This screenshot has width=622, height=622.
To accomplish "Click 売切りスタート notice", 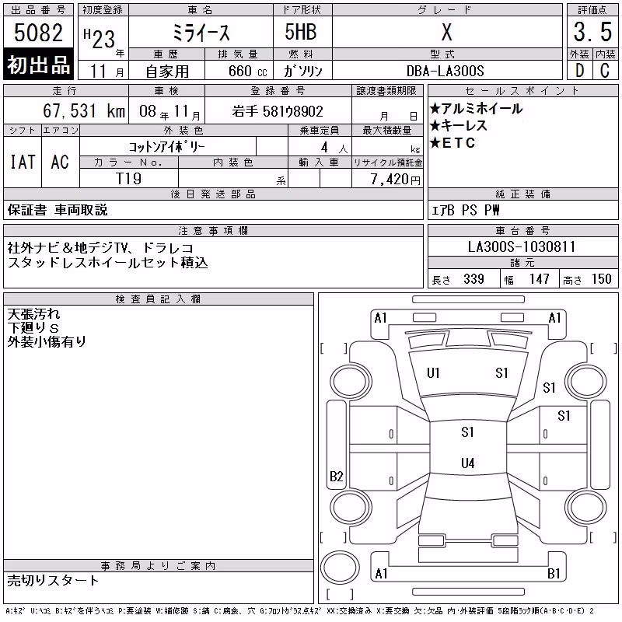I will point(53,580).
